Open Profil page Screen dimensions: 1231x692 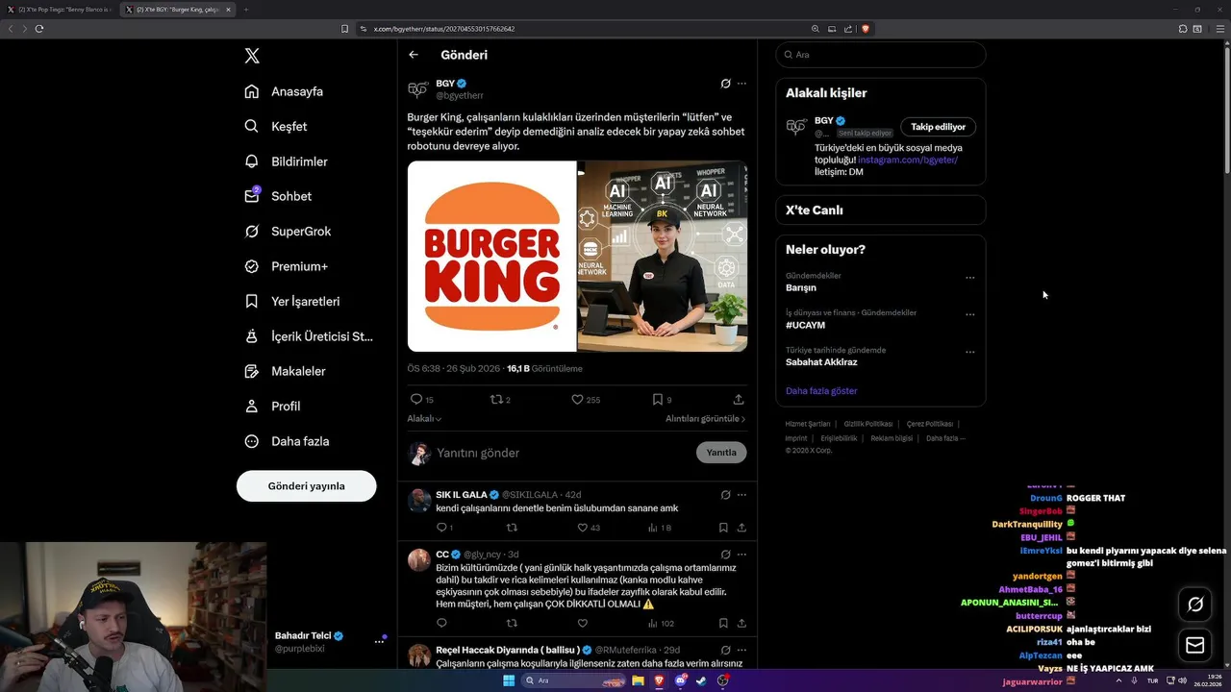click(273, 407)
